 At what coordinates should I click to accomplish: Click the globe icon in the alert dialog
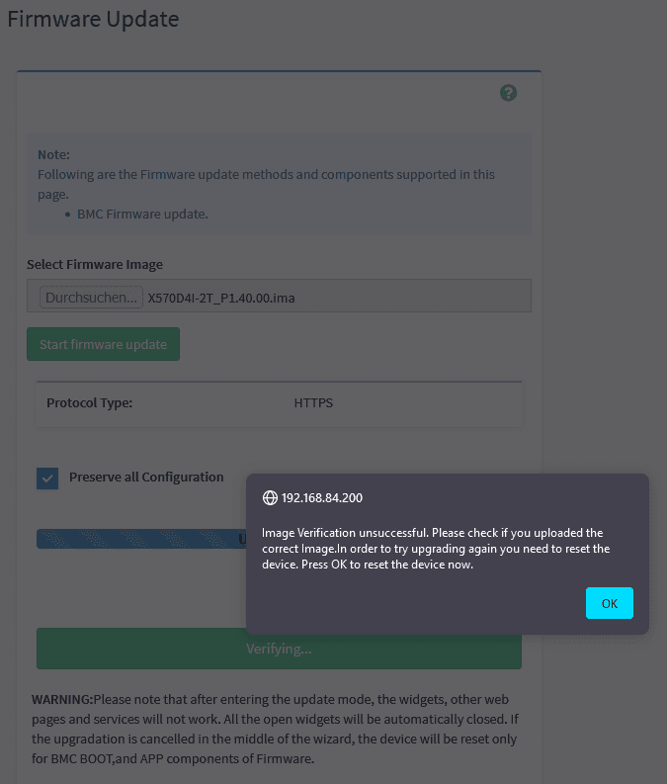[x=270, y=497]
